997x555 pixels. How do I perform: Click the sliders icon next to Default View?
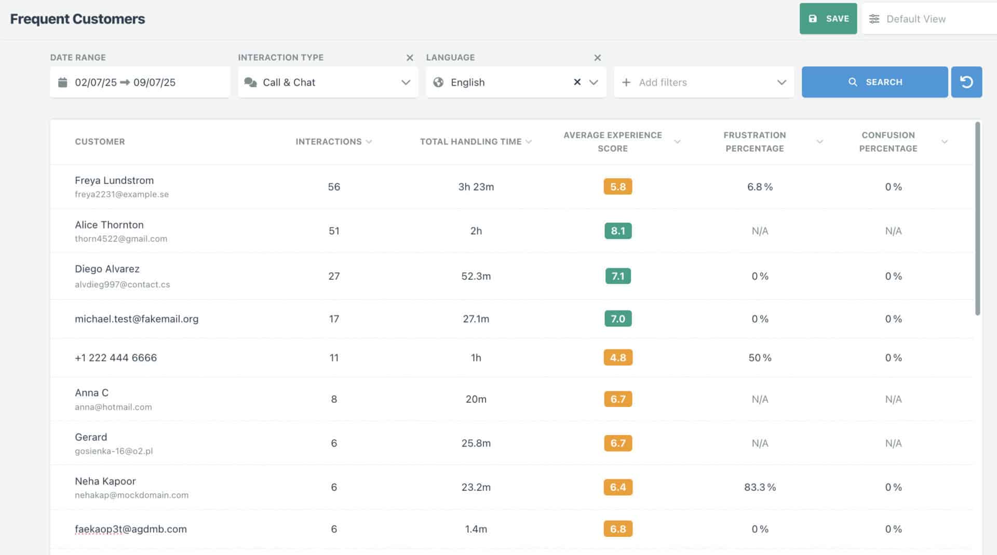874,19
